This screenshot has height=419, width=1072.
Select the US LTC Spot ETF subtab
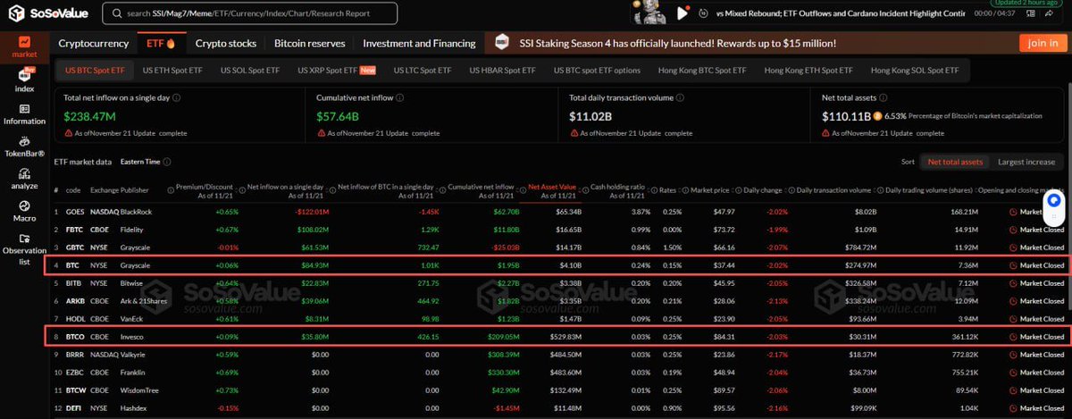(x=423, y=70)
